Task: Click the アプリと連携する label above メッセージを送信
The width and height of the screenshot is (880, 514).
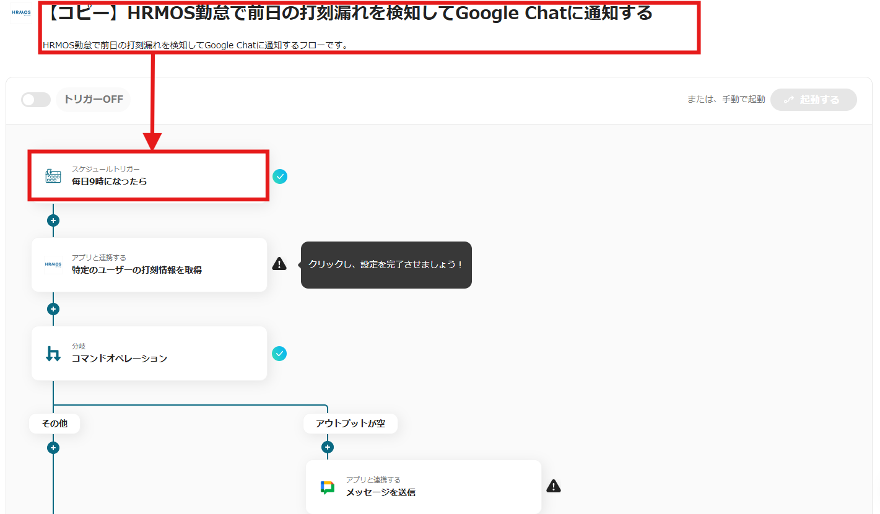Action: coord(373,480)
